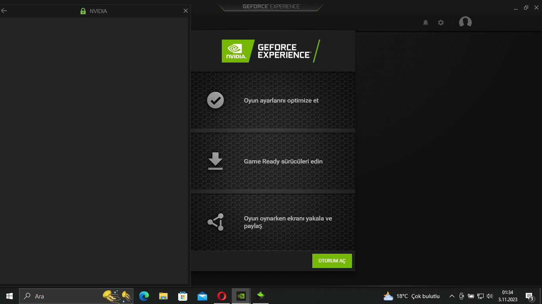The height and width of the screenshot is (304, 542).
Task: Open the clock and calendar showing 01:34
Action: point(508,296)
